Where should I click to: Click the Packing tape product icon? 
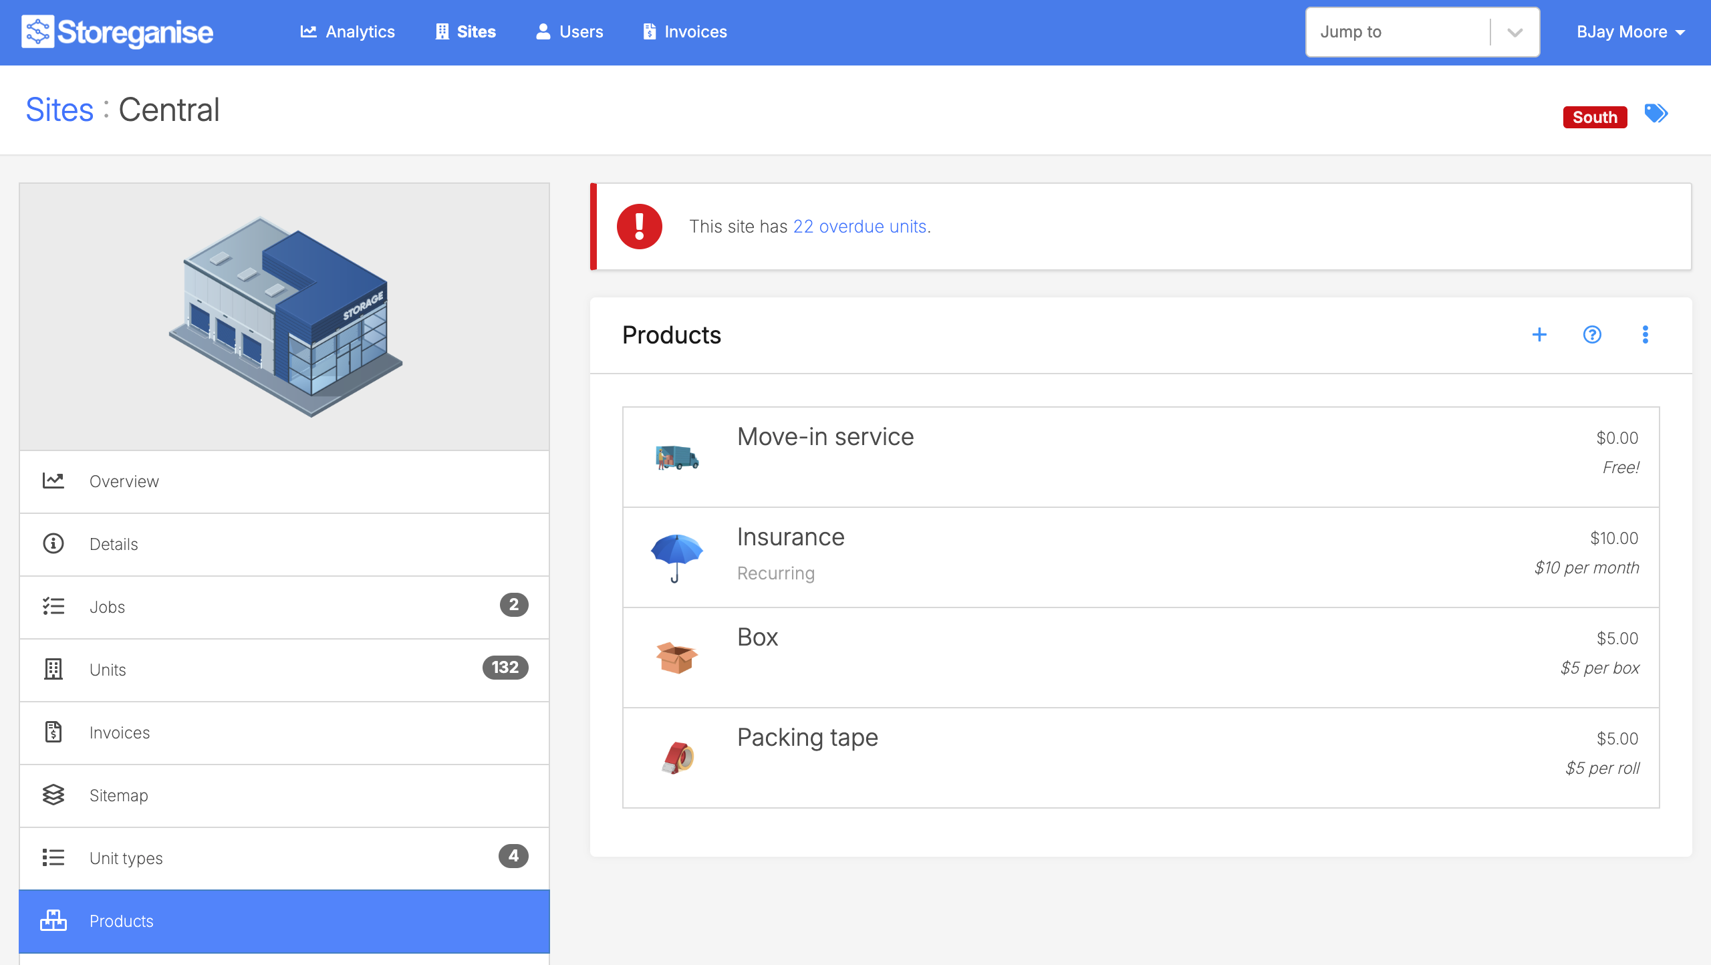tap(676, 758)
